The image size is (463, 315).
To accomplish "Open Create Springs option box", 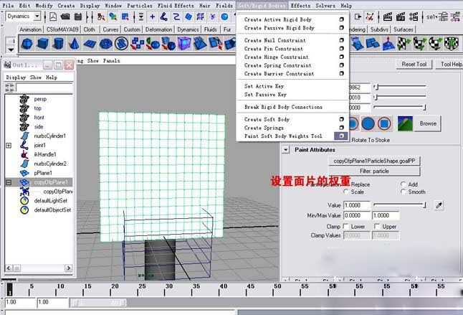I will point(341,128).
